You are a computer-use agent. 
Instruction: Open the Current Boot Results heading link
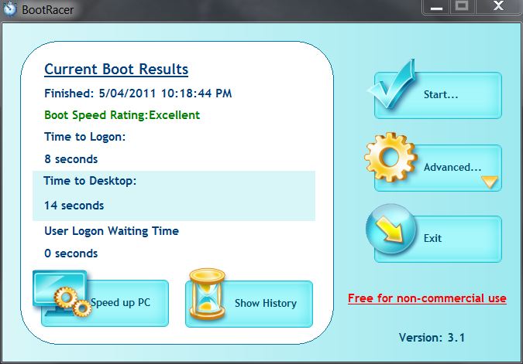[116, 70]
